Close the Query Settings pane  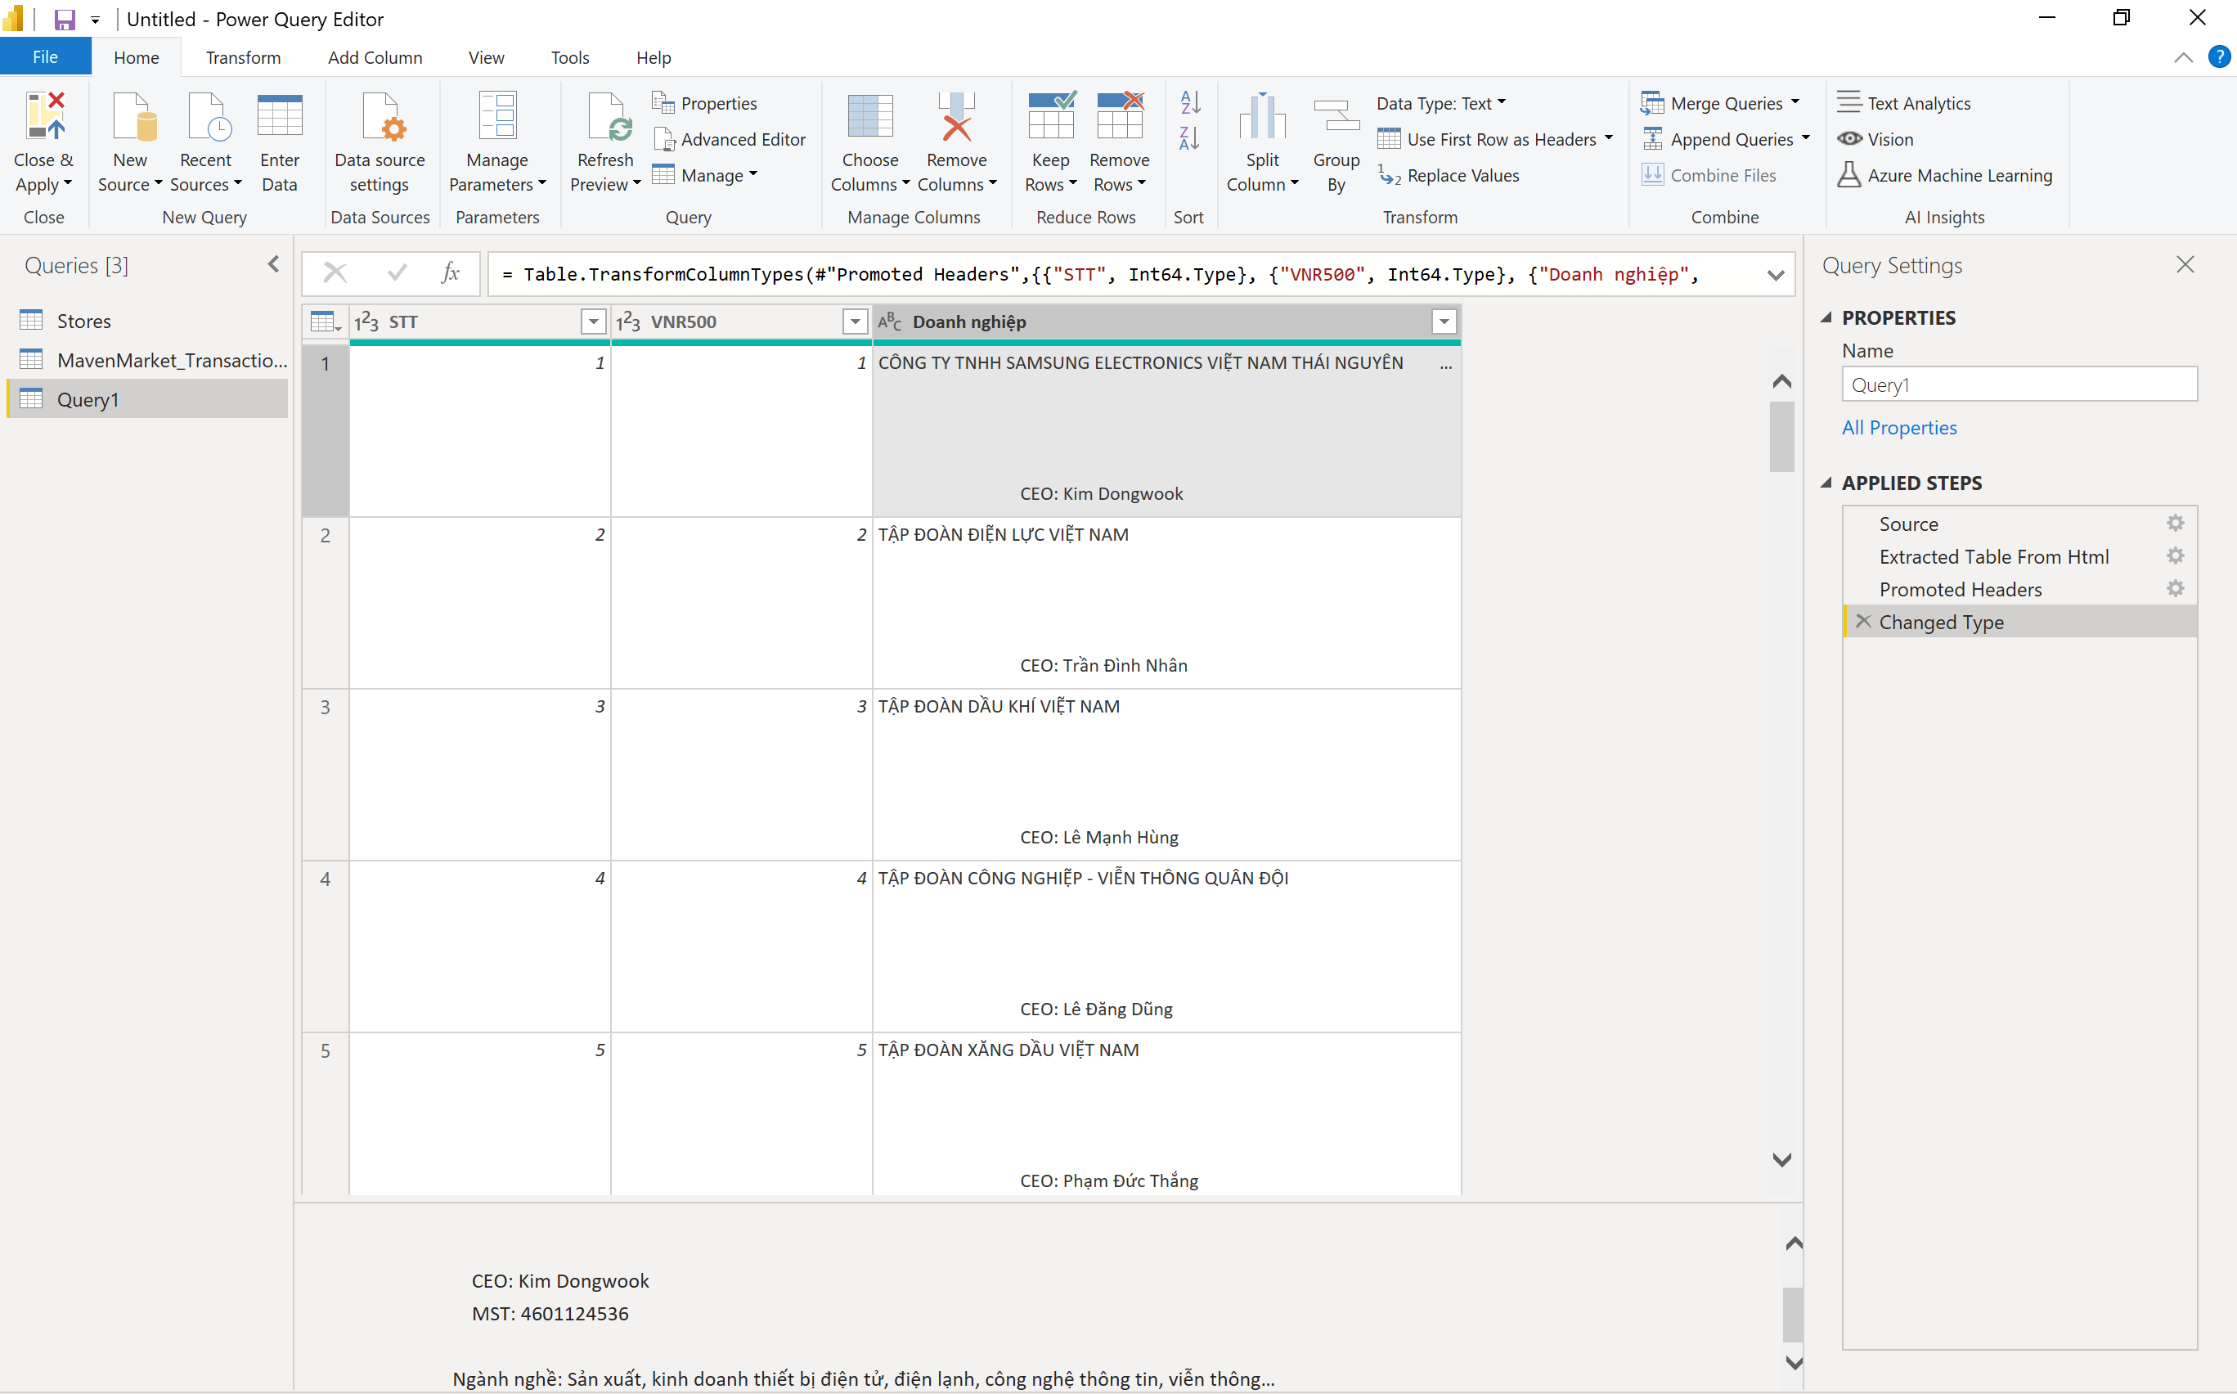2185,264
